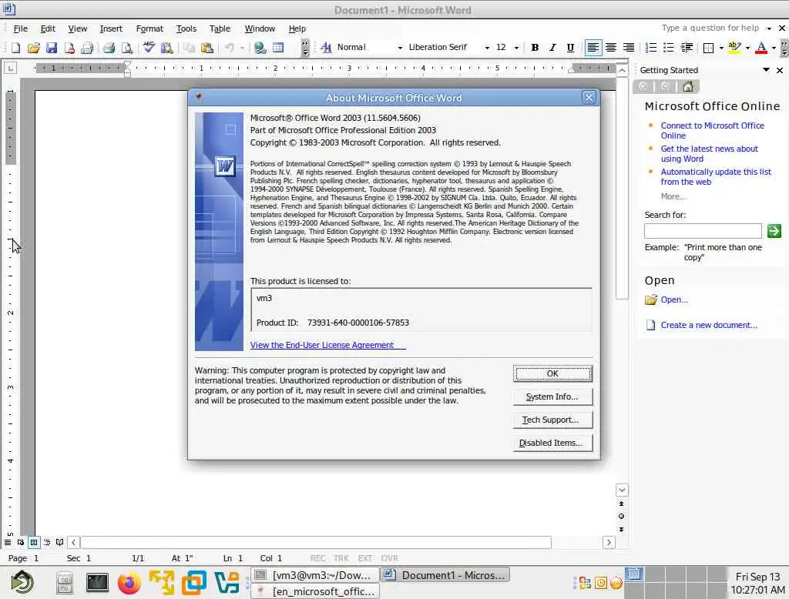789x599 pixels.
Task: Open View the End-User License Agreement link
Action: (327, 345)
